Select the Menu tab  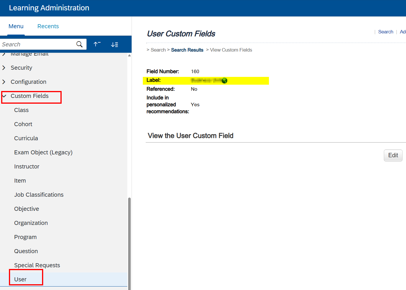[x=16, y=26]
